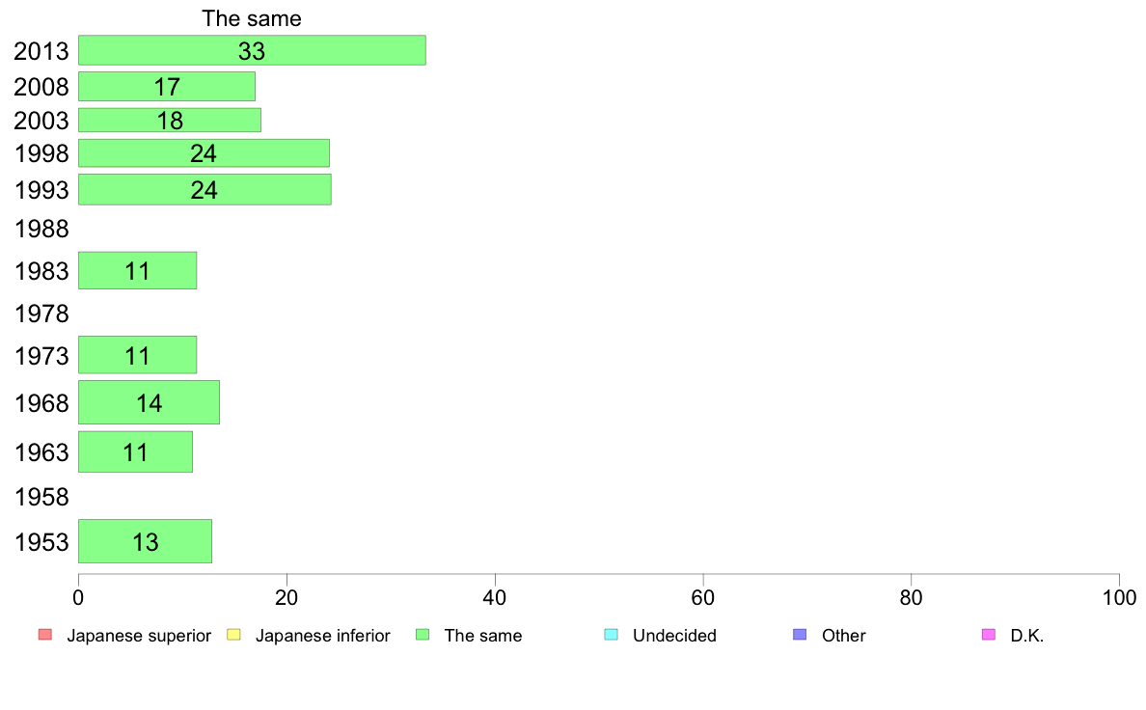Click the 1978 year label
This screenshot has height=710, width=1146.
click(41, 314)
